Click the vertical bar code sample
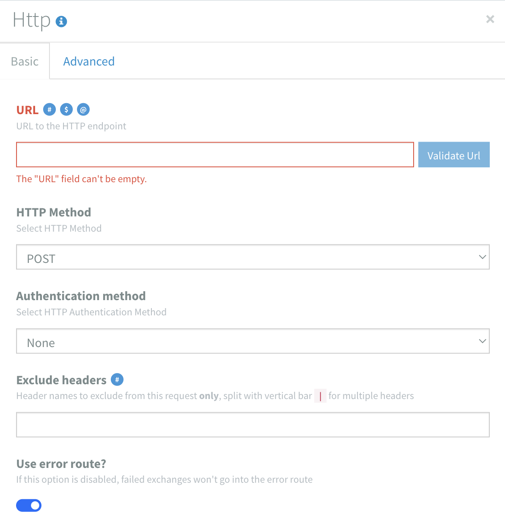The height and width of the screenshot is (525, 505). click(320, 396)
